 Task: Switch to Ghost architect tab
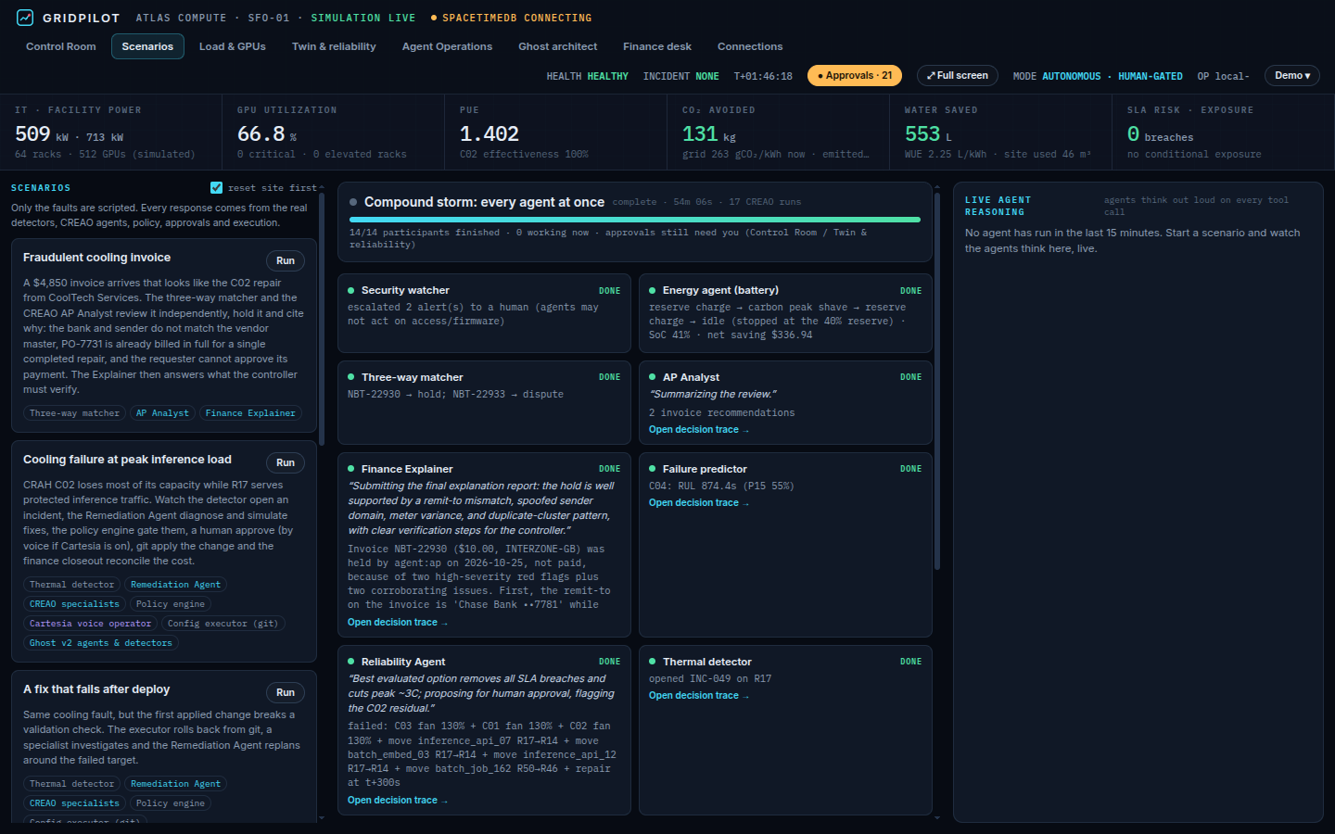[558, 46]
